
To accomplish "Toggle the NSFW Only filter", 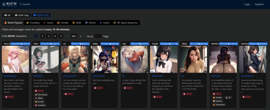I will 41,15.
